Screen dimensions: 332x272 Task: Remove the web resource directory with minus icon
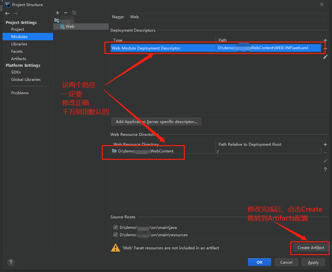click(x=325, y=153)
